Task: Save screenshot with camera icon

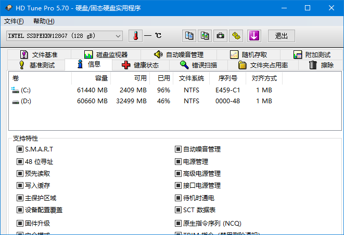Action: click(220, 36)
